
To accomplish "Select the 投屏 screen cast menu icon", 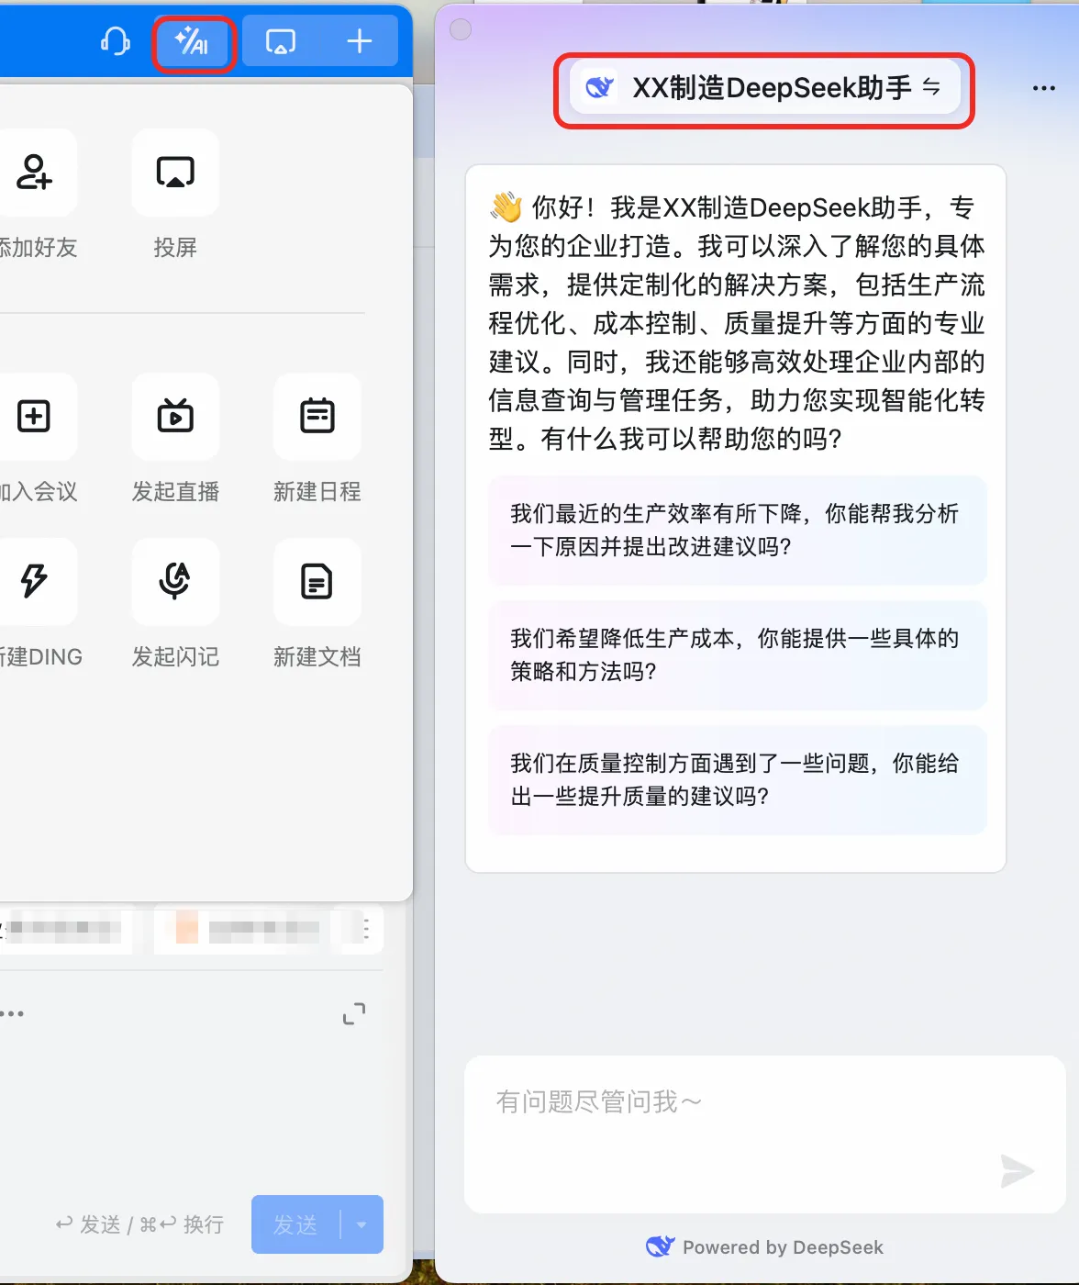I will (x=175, y=173).
